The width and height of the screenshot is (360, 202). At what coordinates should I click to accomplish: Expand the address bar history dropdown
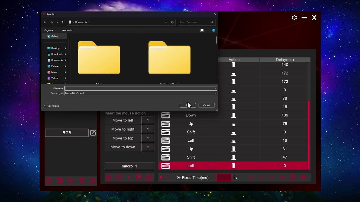click(x=166, y=22)
